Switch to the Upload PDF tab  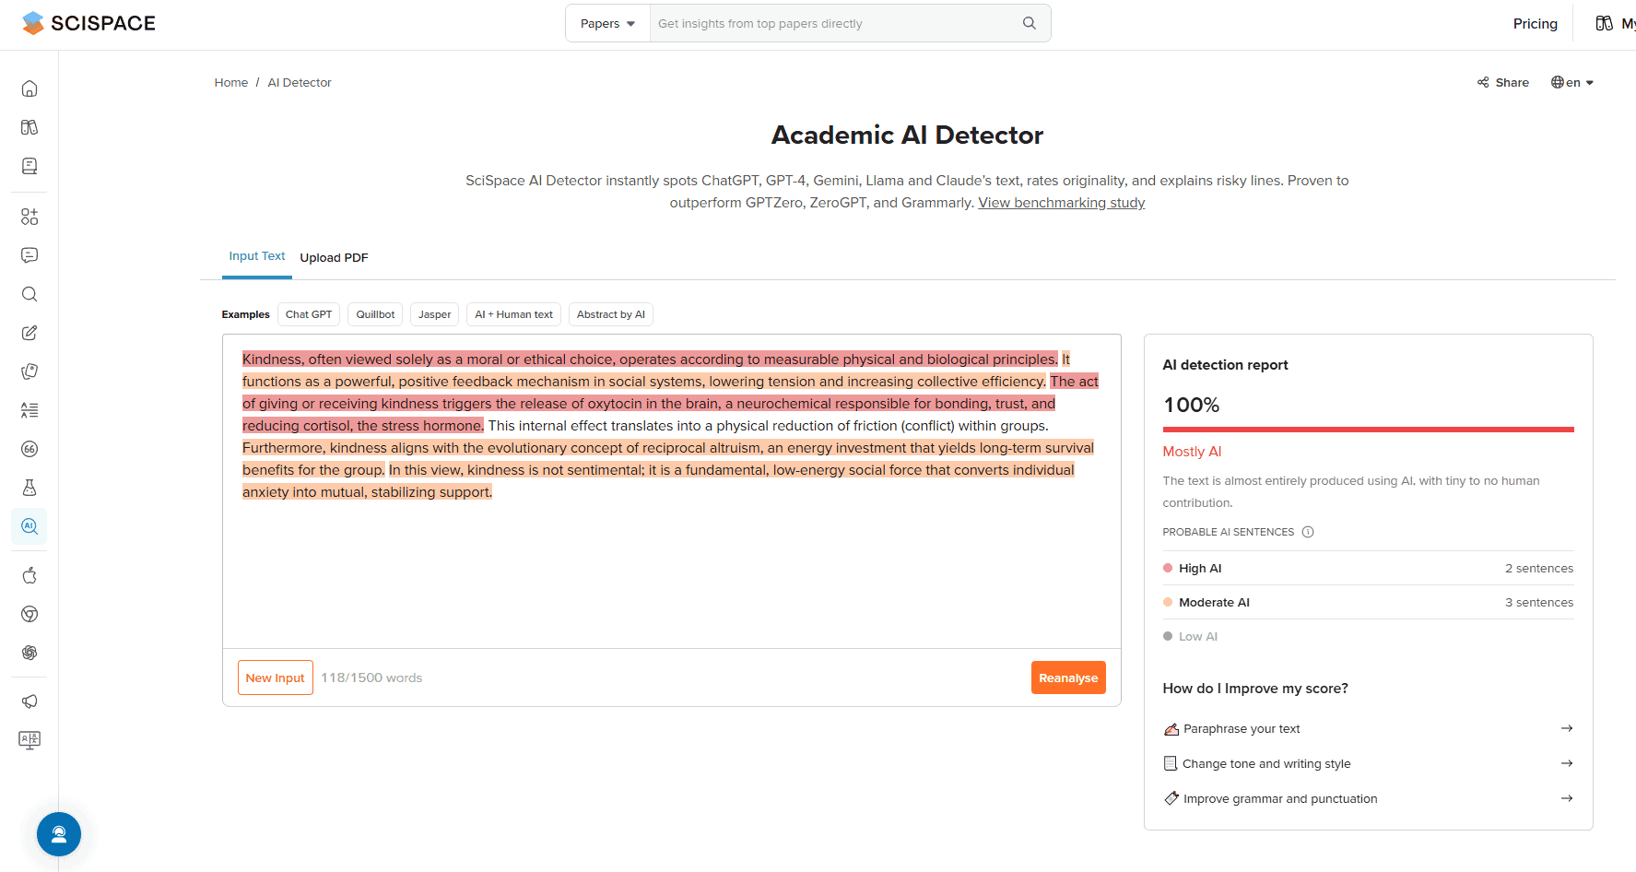334,258
